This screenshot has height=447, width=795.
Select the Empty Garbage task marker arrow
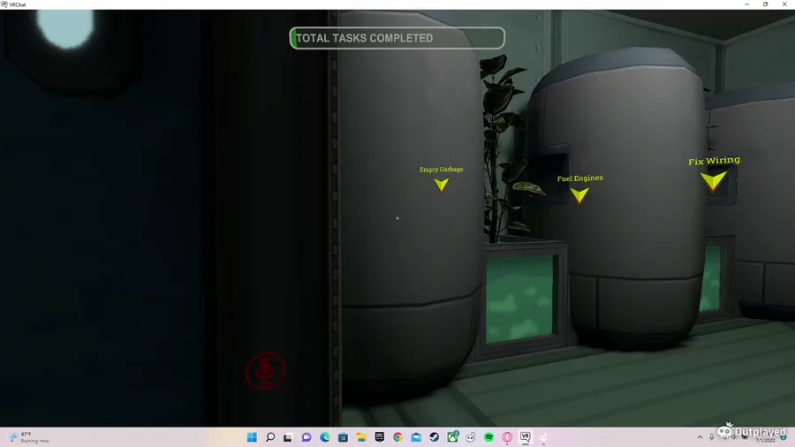(441, 185)
